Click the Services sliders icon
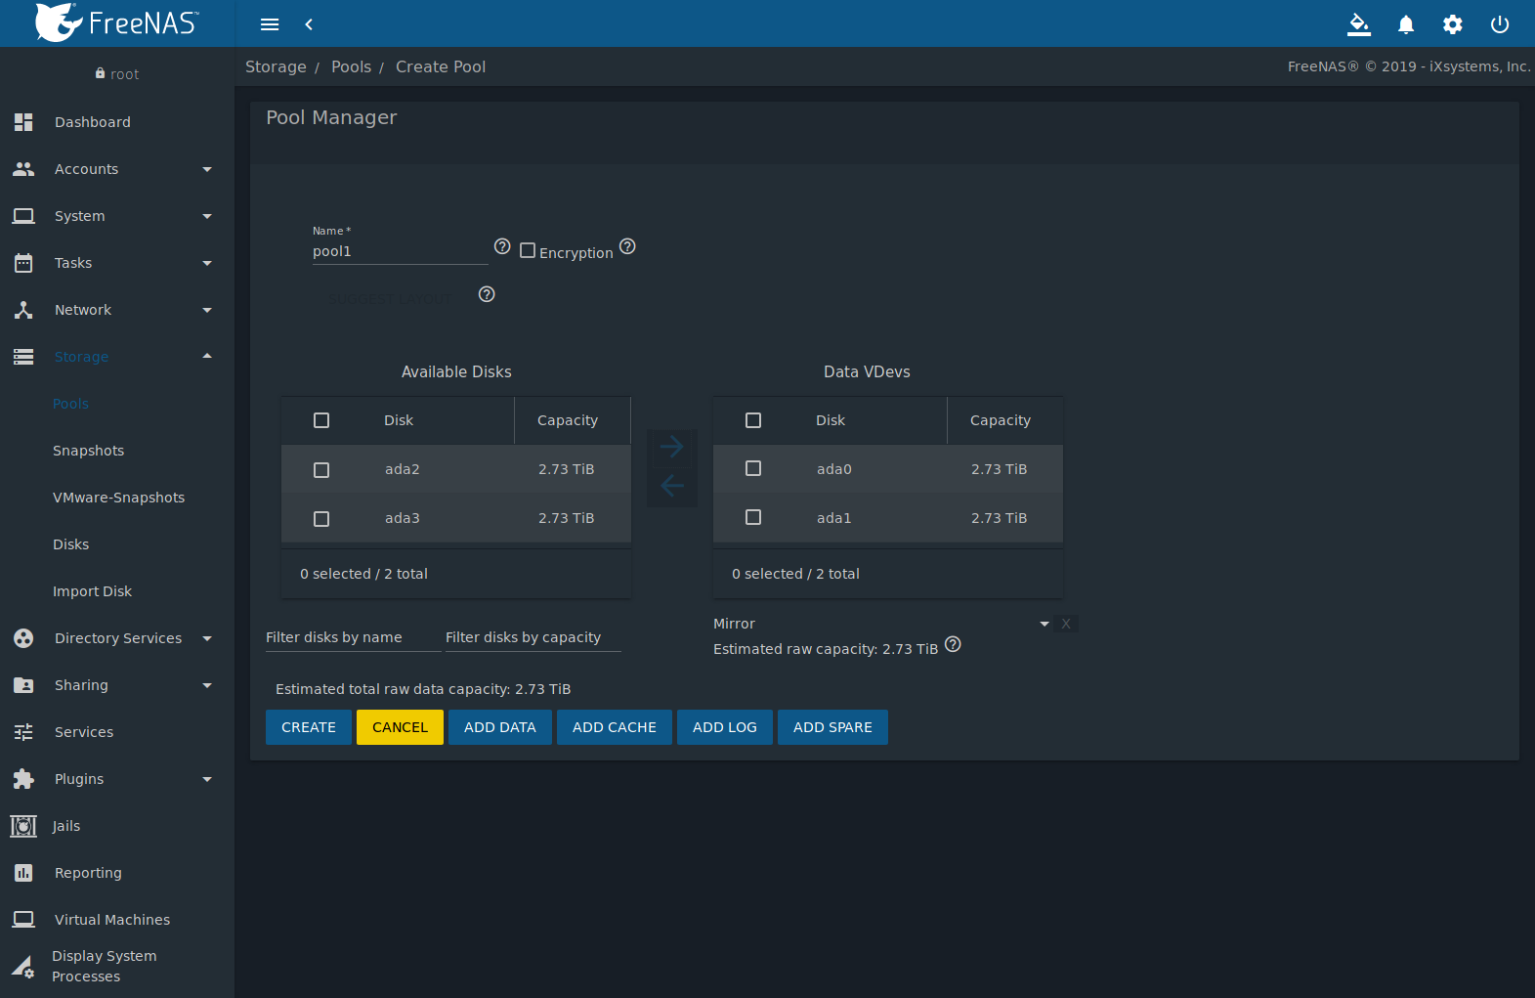 click(23, 732)
